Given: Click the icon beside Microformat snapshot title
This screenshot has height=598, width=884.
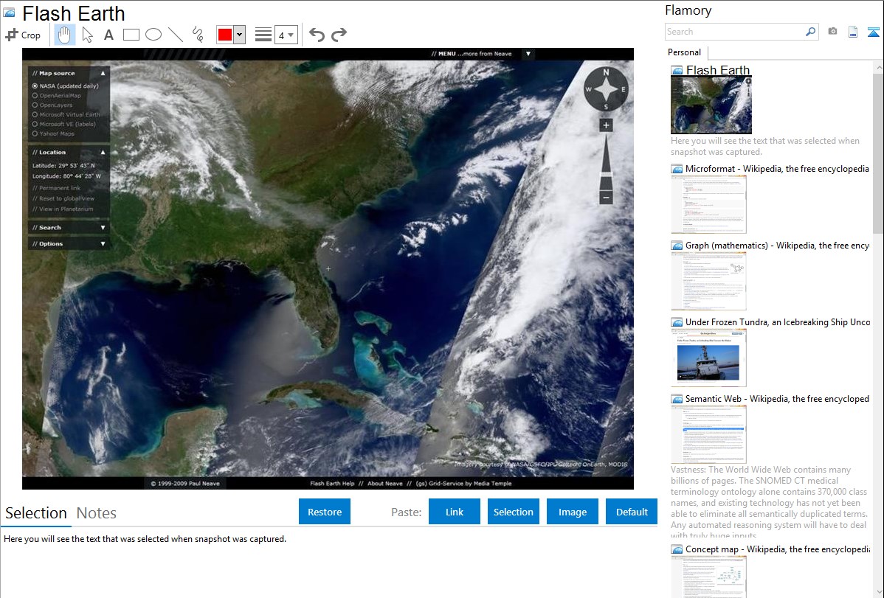Looking at the screenshot, I should click(x=677, y=169).
